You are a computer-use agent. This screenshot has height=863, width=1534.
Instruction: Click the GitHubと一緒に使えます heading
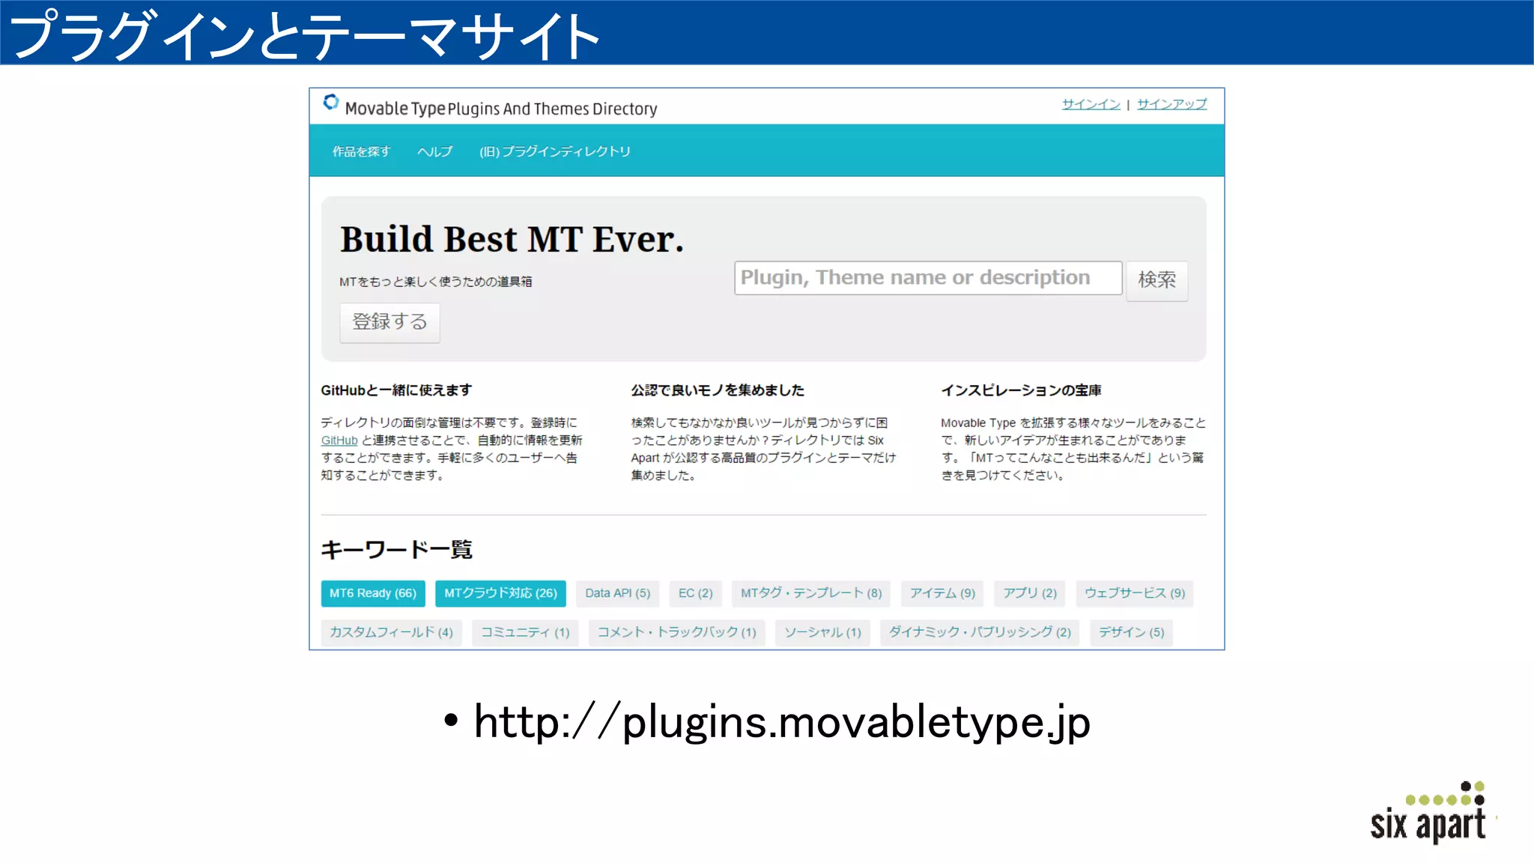pyautogui.click(x=396, y=390)
